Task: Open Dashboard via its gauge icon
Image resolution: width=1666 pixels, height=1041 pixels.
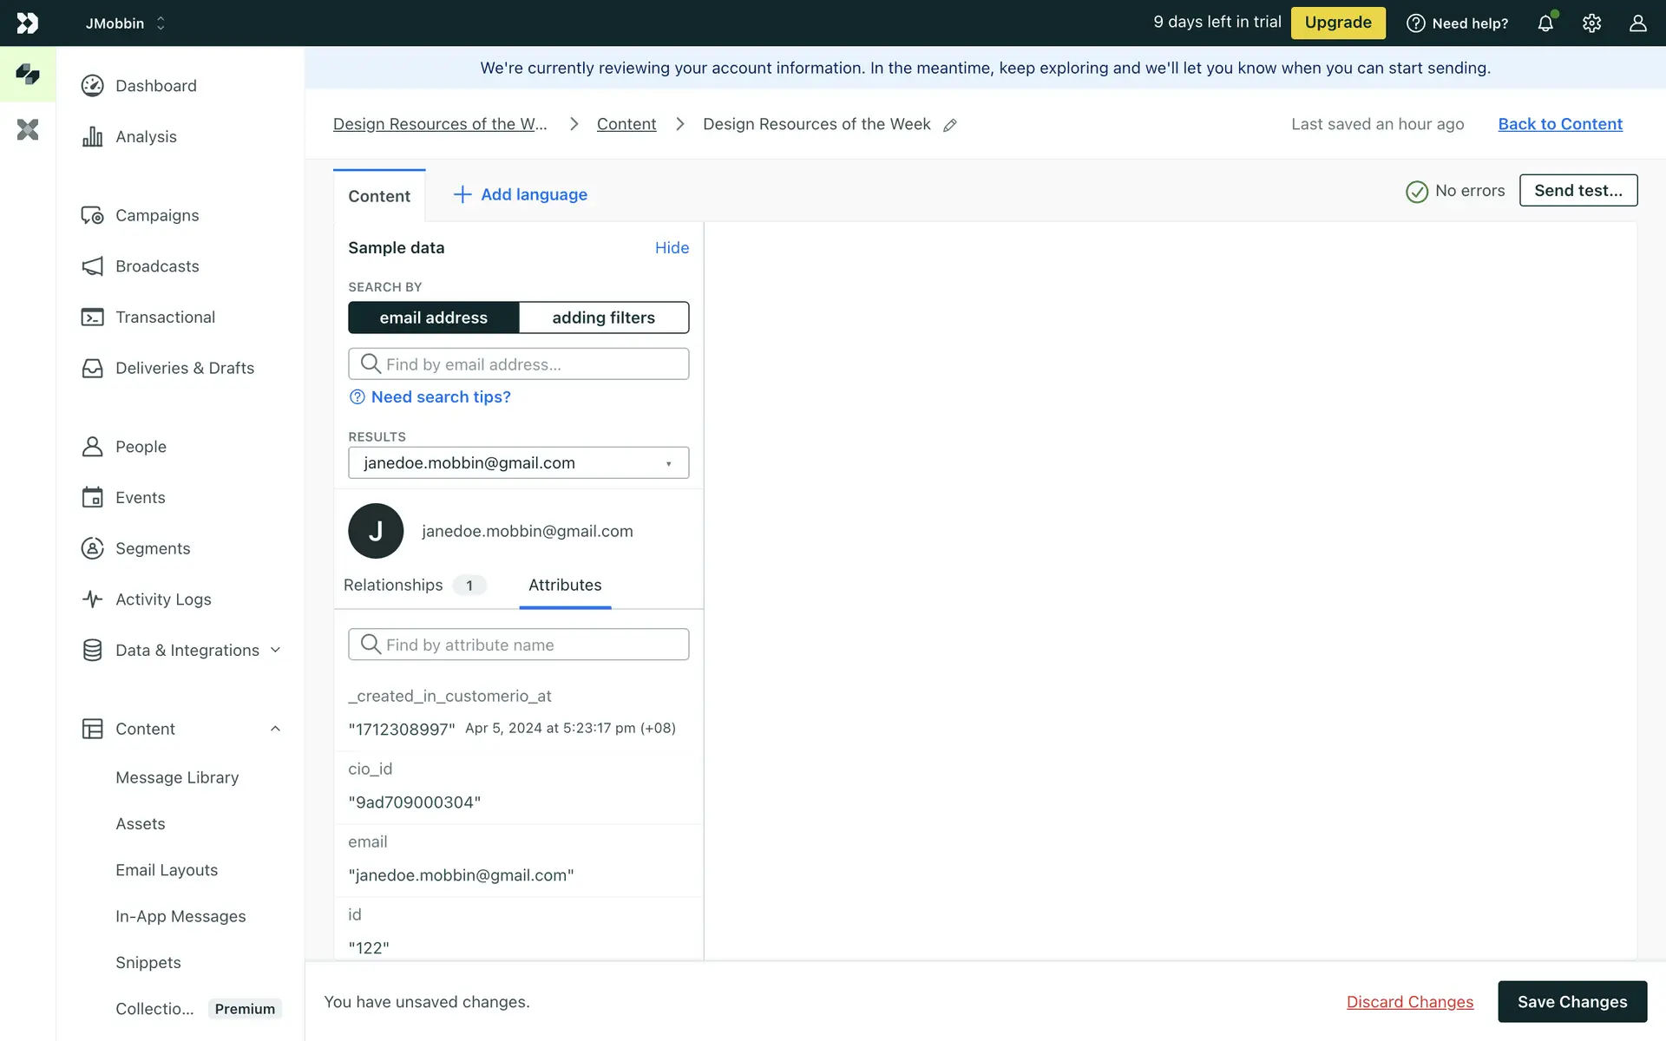Action: 92,86
